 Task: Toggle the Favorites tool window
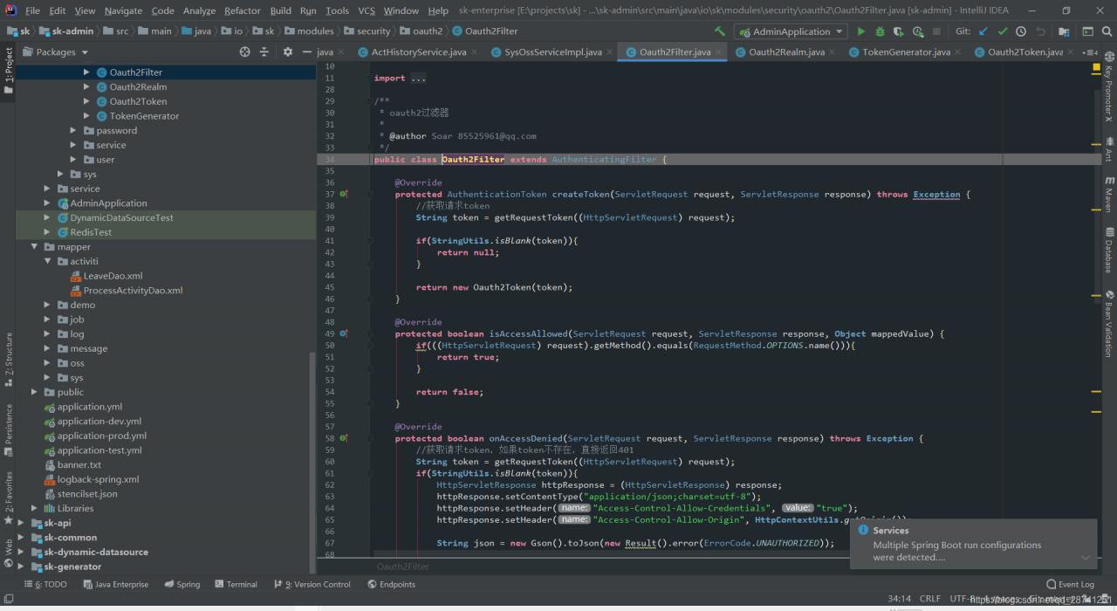[x=8, y=498]
